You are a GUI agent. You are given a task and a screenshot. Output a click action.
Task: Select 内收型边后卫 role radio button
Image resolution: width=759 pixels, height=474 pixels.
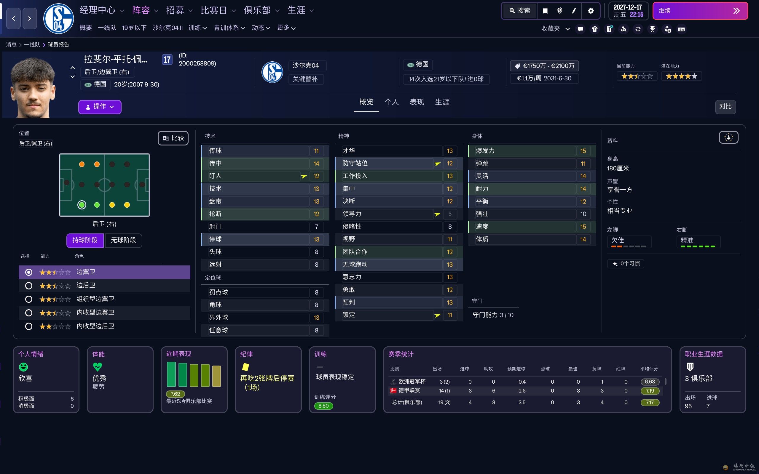(x=28, y=326)
